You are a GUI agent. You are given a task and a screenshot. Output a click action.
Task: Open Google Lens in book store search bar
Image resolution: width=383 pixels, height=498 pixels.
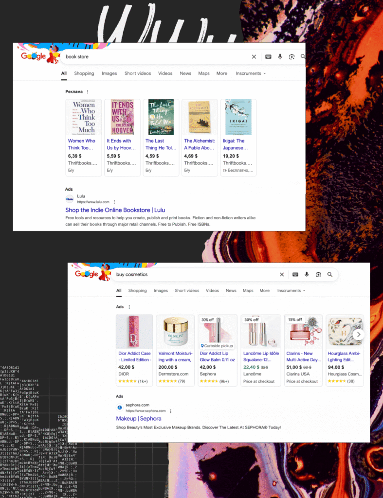click(292, 57)
